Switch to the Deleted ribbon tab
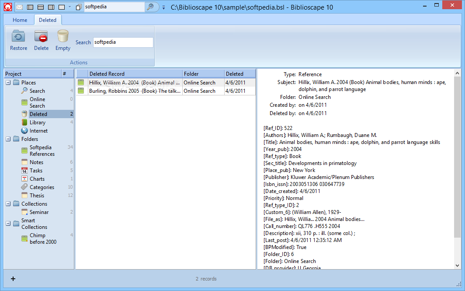 click(48, 20)
